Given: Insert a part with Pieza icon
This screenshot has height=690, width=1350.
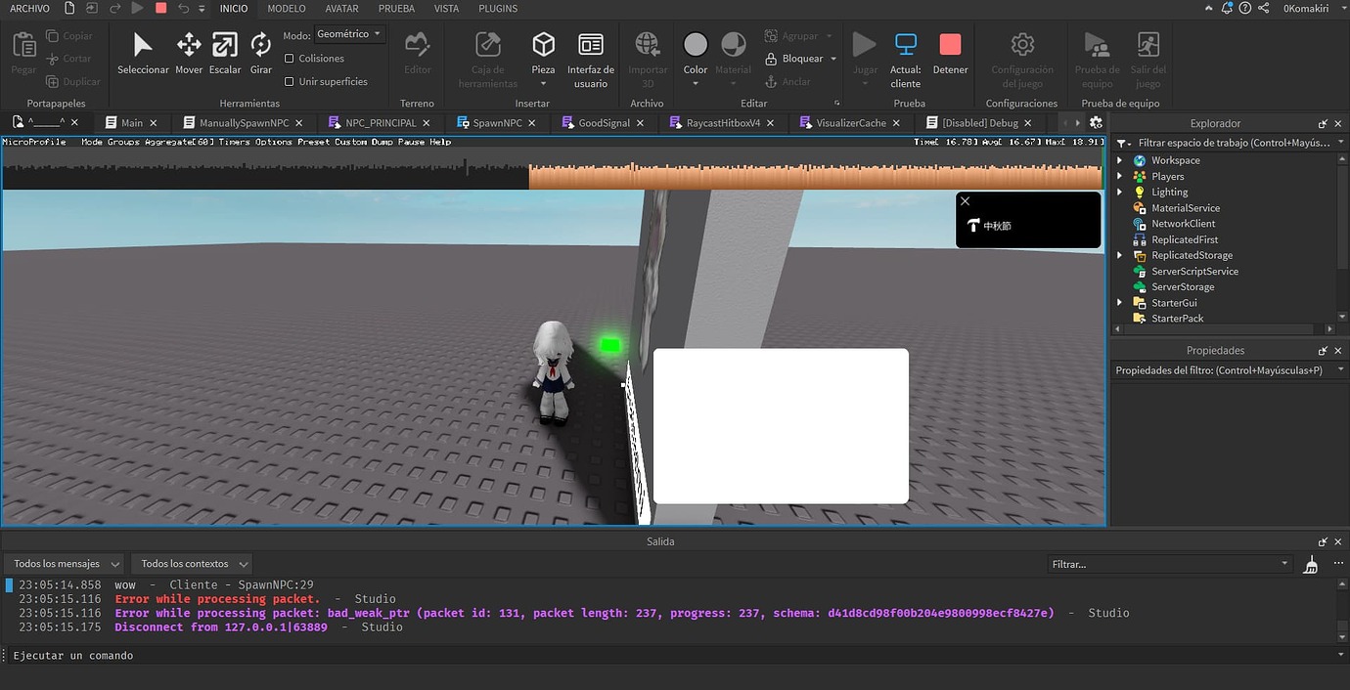Looking at the screenshot, I should click(543, 45).
